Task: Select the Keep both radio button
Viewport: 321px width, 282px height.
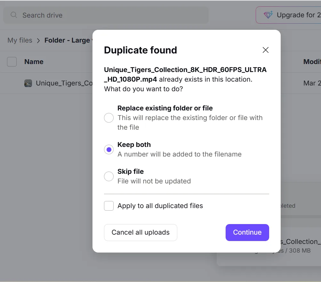Action: click(109, 149)
